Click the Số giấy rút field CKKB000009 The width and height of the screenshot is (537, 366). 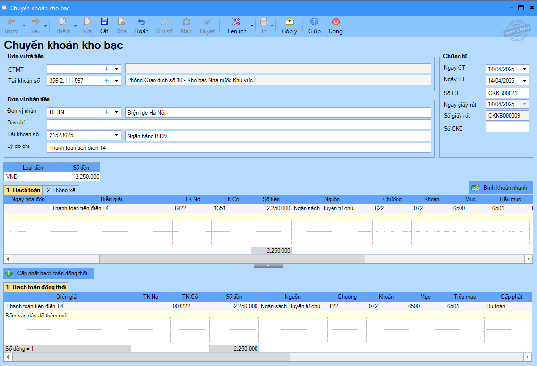[507, 116]
